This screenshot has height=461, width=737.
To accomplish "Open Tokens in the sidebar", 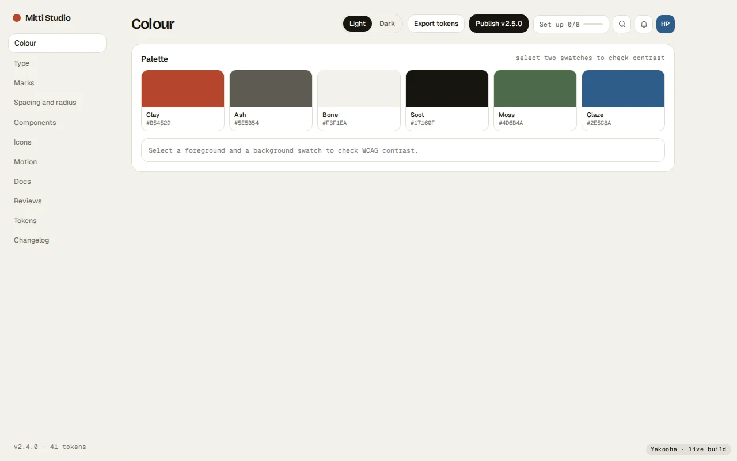I will [x=57, y=221].
